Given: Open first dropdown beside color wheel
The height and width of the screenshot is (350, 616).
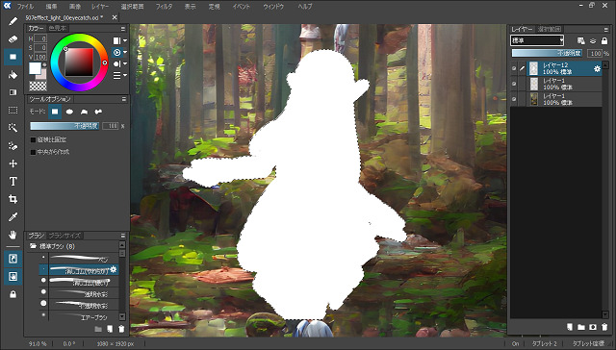Looking at the screenshot, I should (119, 40).
